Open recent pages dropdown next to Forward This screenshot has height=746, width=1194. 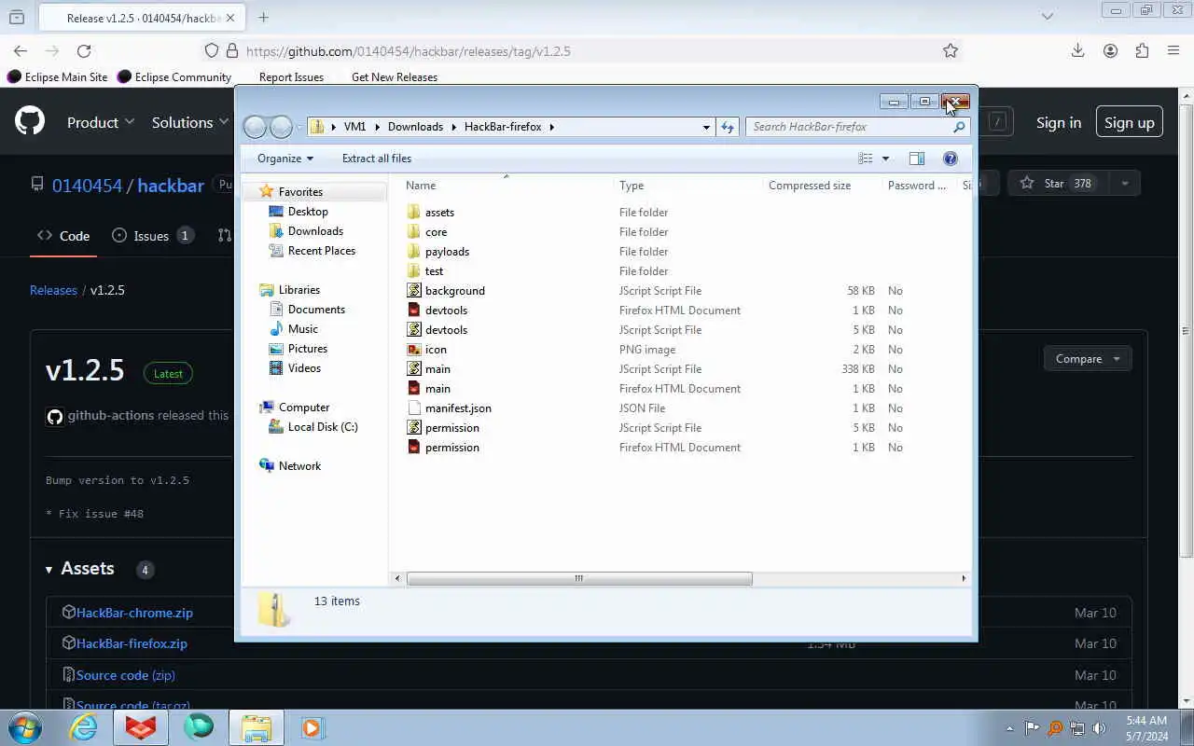click(299, 127)
